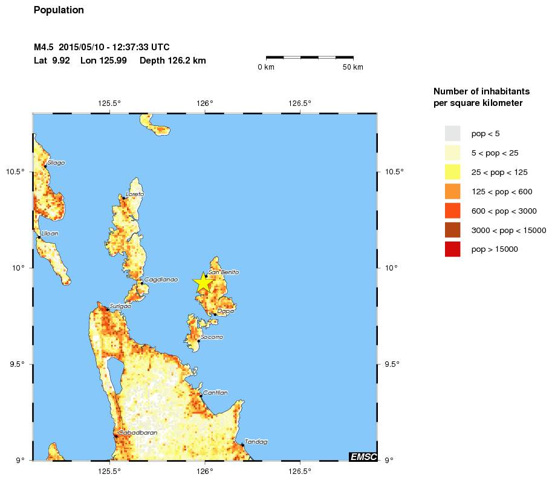552x480 pixels.
Task: Select the Cantilan city marker
Action: 201,395
